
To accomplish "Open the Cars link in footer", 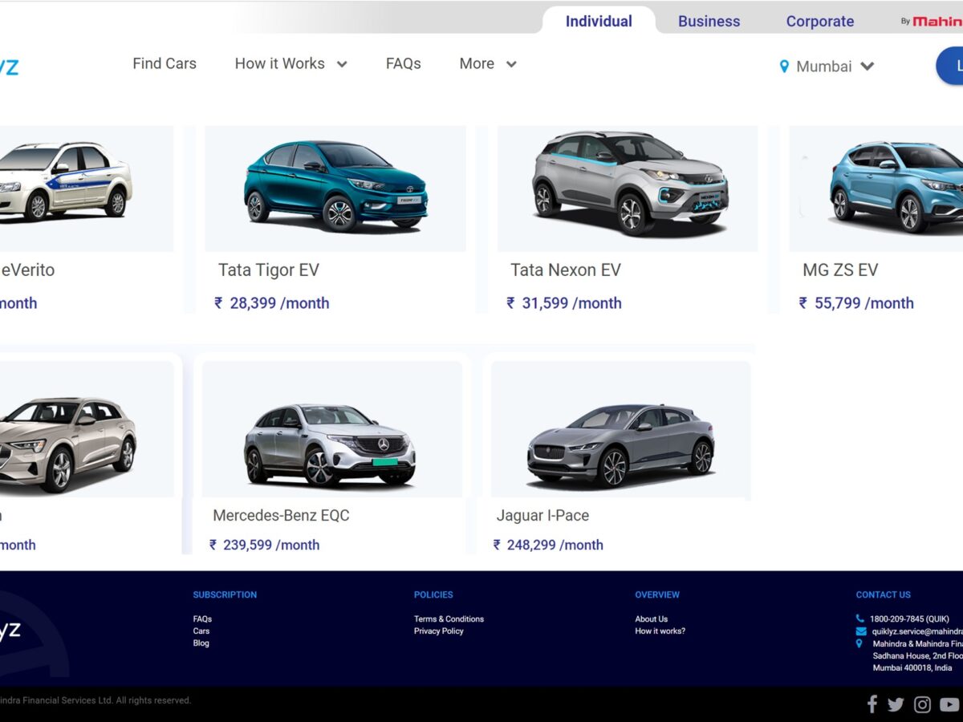I will coord(201,631).
